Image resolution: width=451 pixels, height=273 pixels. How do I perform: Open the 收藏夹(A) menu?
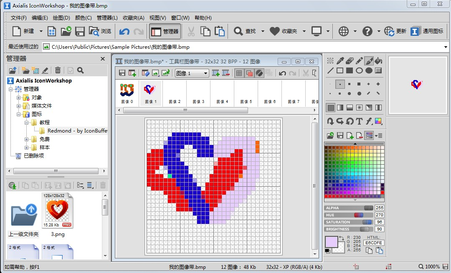133,18
